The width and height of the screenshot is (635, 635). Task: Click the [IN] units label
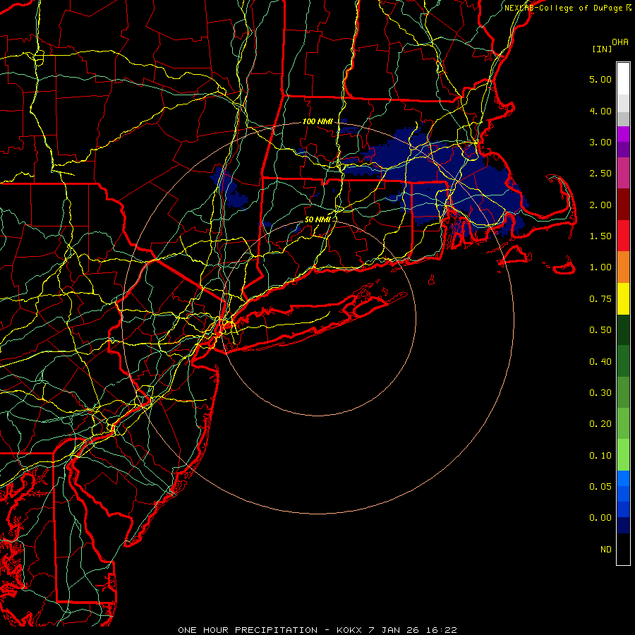coord(602,49)
